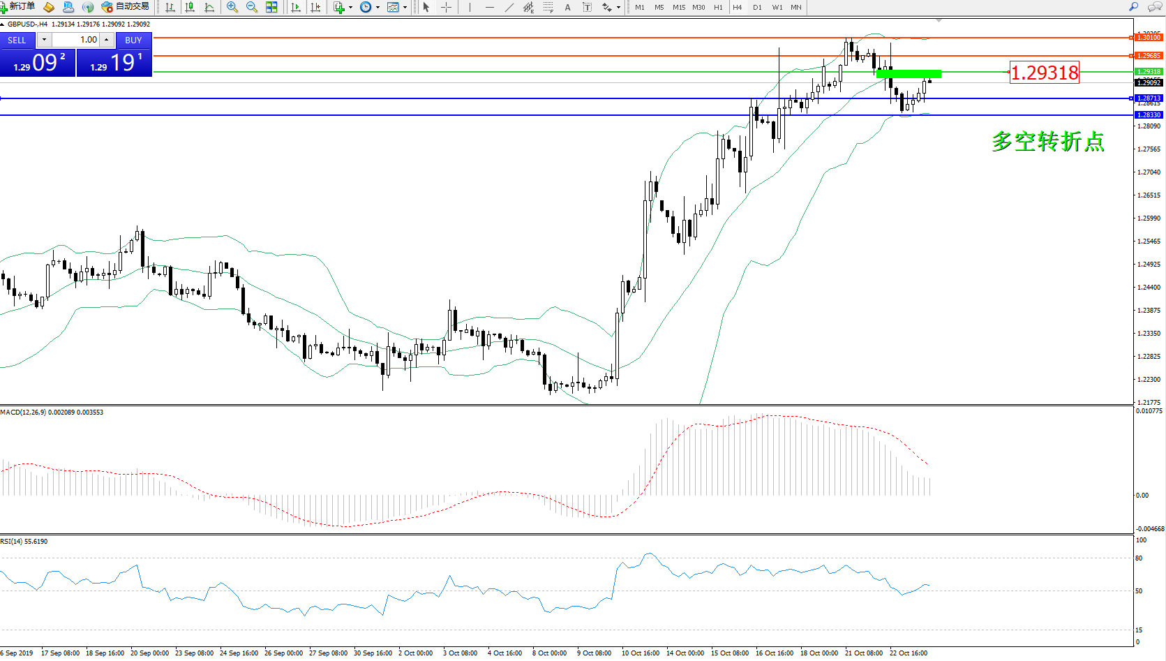Screen dimensions: 1166x661
Task: Click the green price level rectangle
Action: point(909,73)
